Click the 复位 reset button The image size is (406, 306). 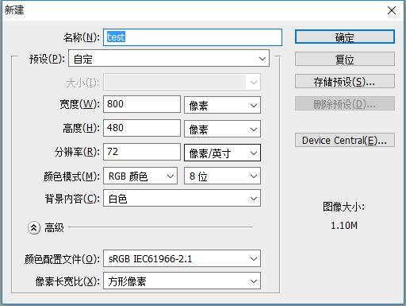tap(345, 59)
